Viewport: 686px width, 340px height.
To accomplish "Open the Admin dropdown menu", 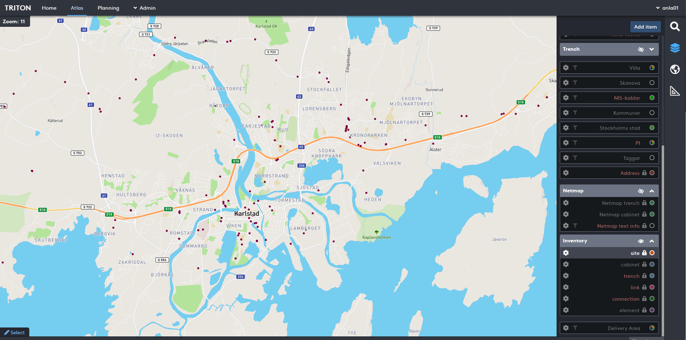I will click(x=144, y=8).
